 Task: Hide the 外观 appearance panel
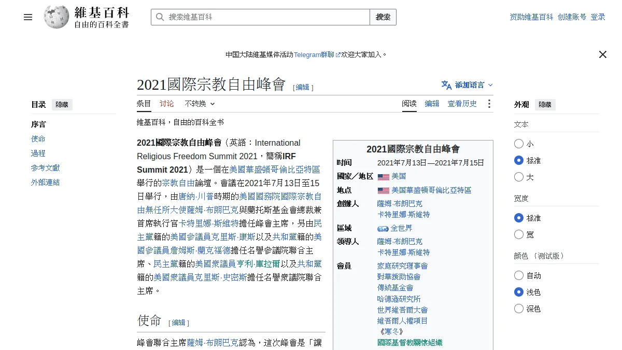[545, 105]
